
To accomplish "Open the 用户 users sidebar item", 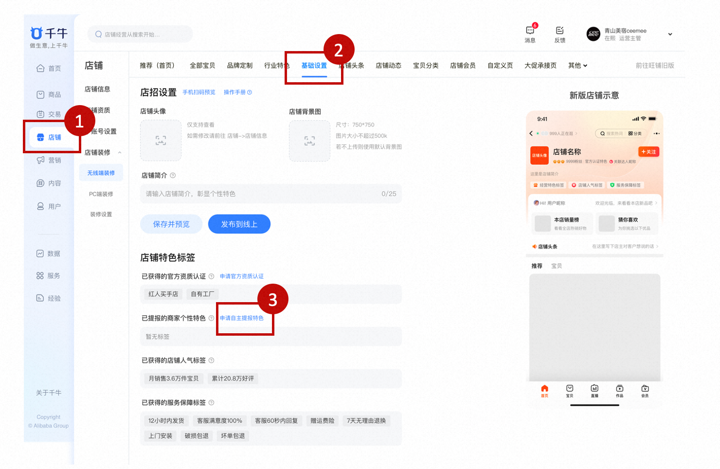I will click(49, 206).
